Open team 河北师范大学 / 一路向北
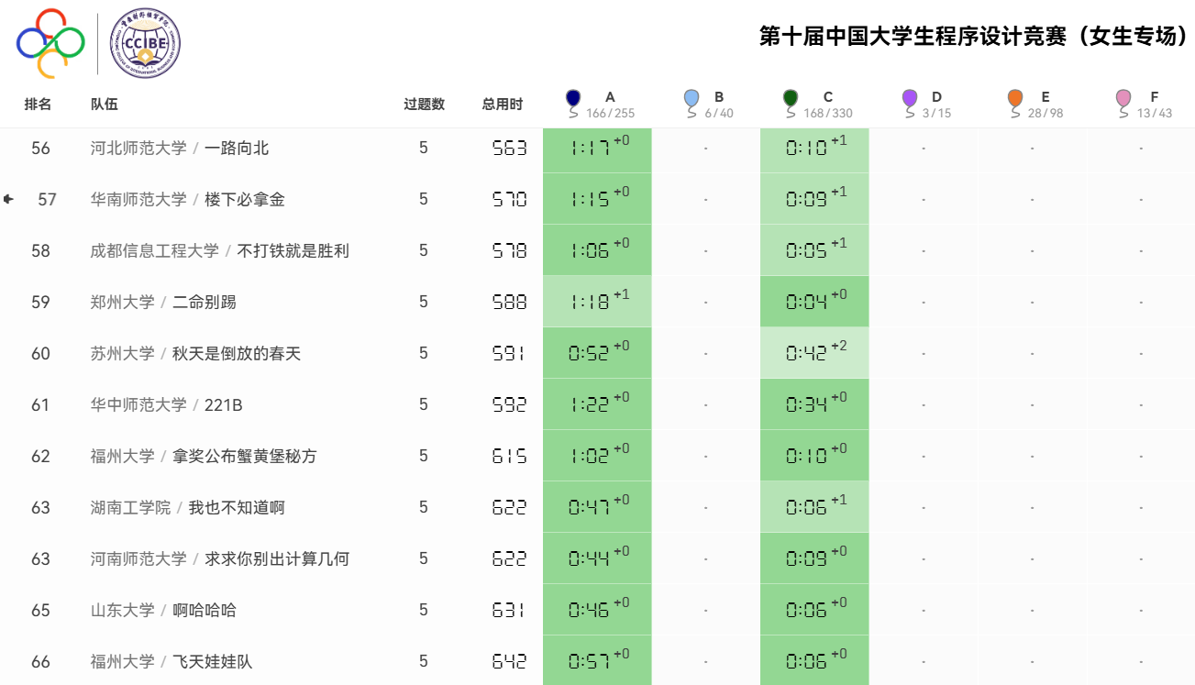The height and width of the screenshot is (685, 1195). 180,148
